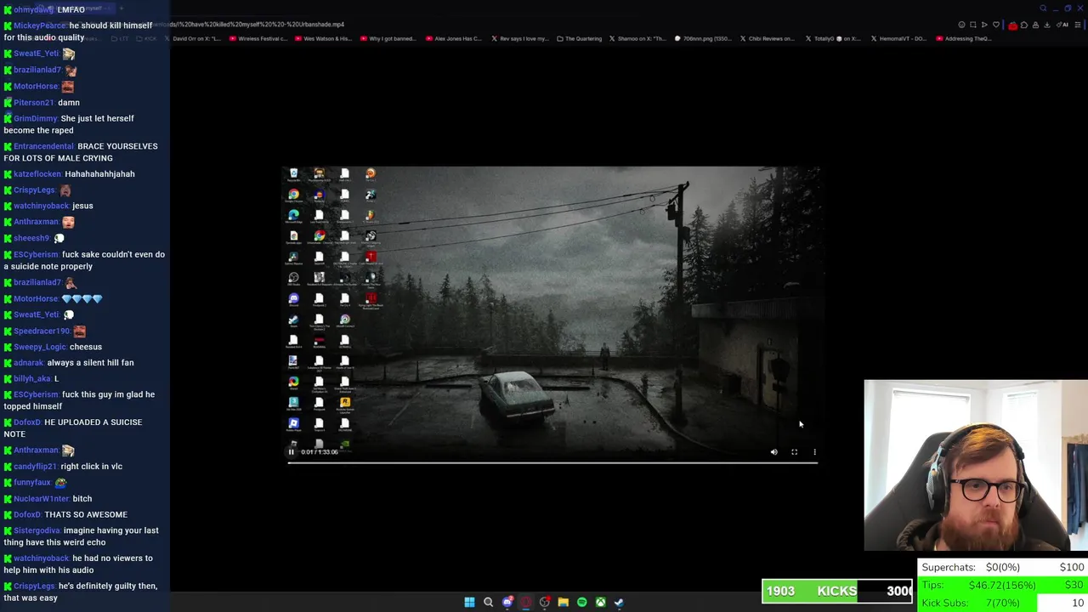Click the Tips goal row showing $46.72

click(x=1003, y=585)
